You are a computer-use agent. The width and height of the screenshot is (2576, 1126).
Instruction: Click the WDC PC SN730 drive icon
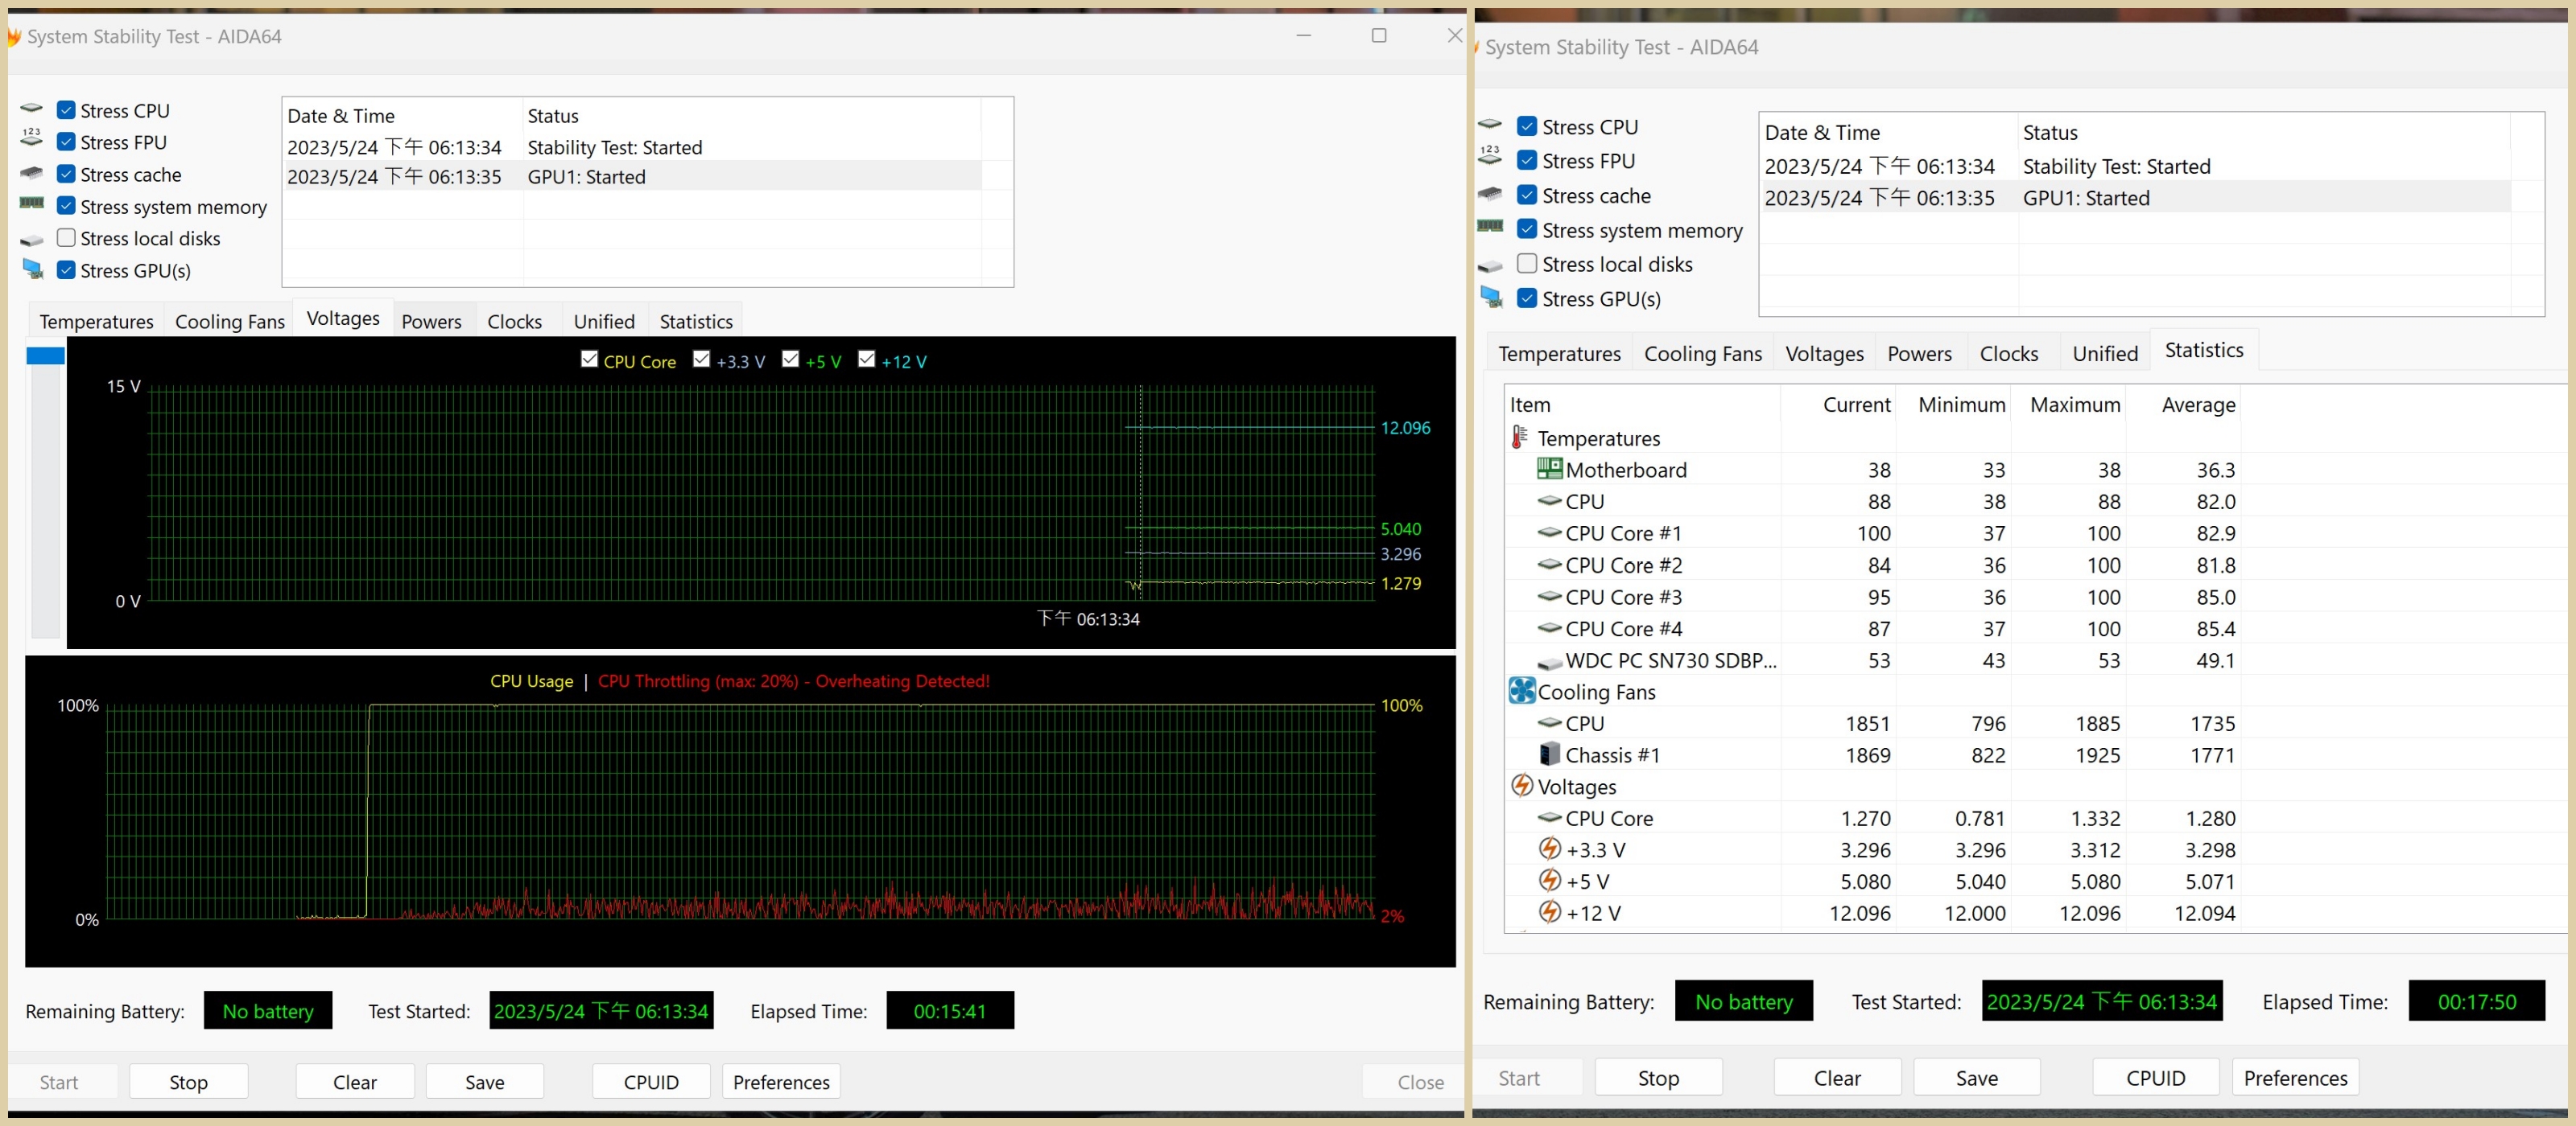[x=1549, y=661]
